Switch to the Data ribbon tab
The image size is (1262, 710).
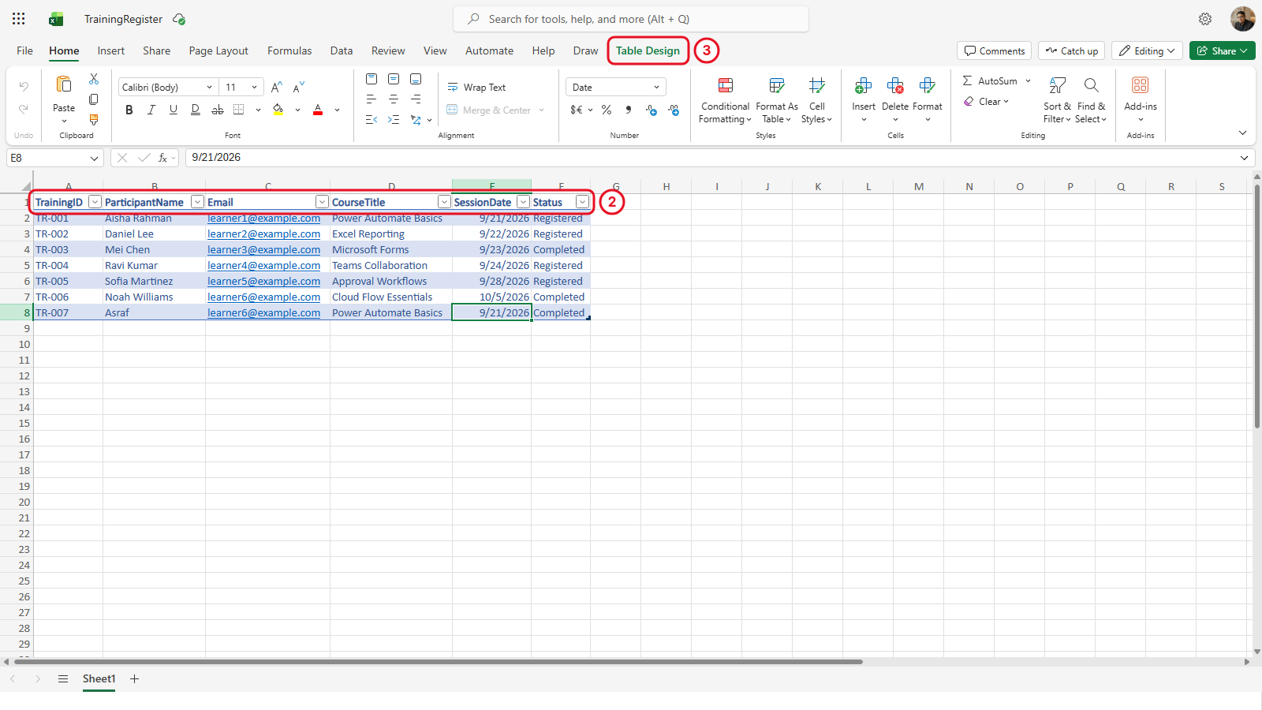click(x=342, y=50)
